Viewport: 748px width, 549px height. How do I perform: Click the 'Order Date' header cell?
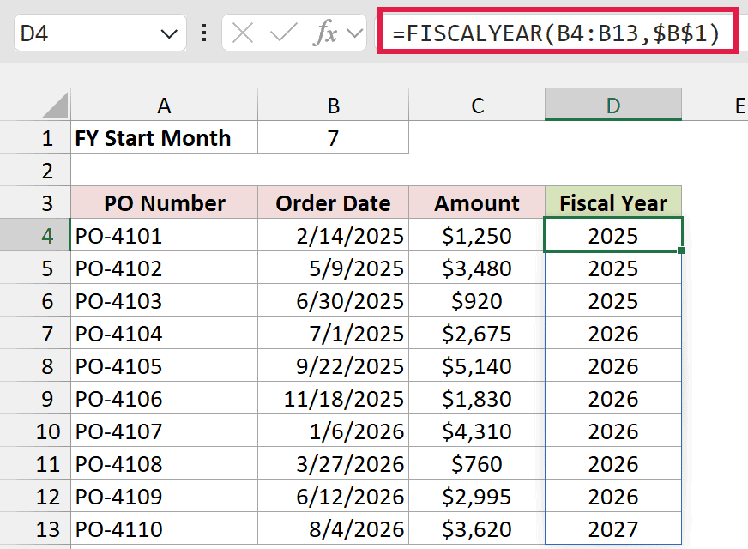[334, 202]
